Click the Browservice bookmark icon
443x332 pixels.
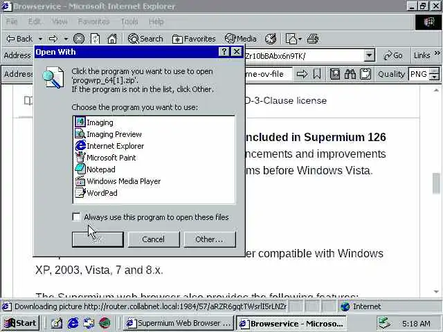(x=317, y=74)
